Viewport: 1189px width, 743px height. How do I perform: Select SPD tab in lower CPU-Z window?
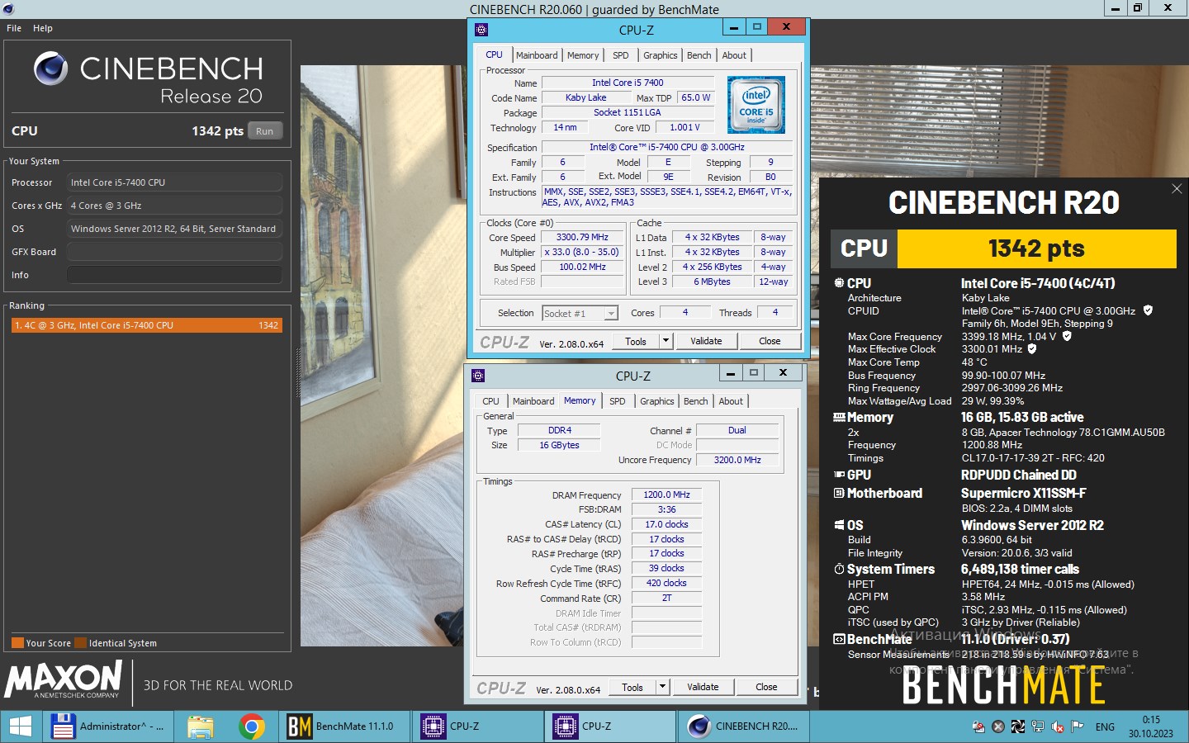coord(618,401)
